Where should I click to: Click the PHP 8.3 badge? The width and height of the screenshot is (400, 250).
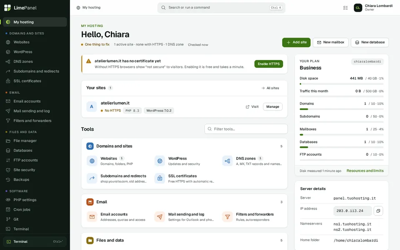tap(132, 110)
